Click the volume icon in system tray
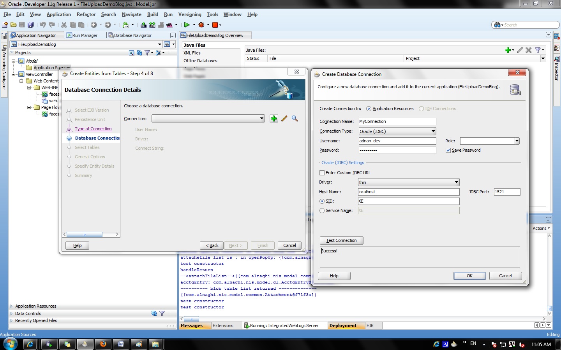Image resolution: width=561 pixels, height=350 pixels. (522, 344)
